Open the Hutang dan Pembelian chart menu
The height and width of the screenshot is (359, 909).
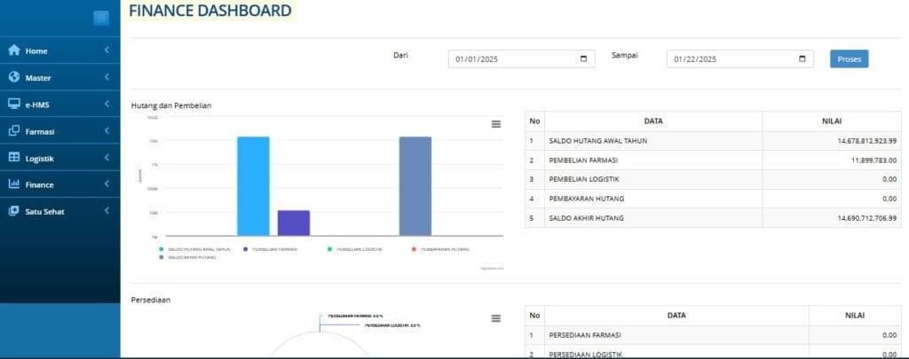(496, 124)
